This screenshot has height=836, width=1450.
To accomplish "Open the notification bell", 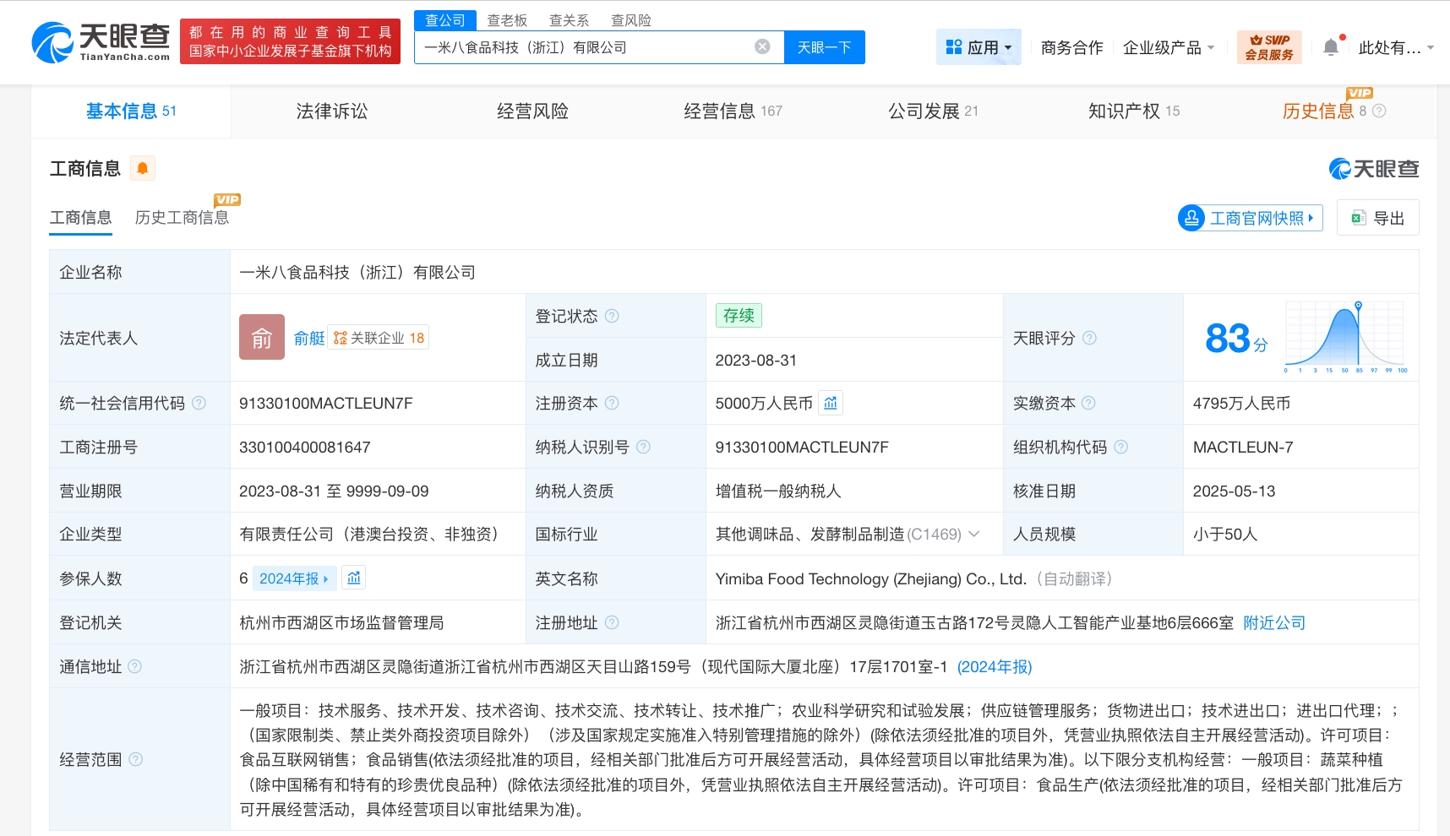I will [x=1331, y=47].
